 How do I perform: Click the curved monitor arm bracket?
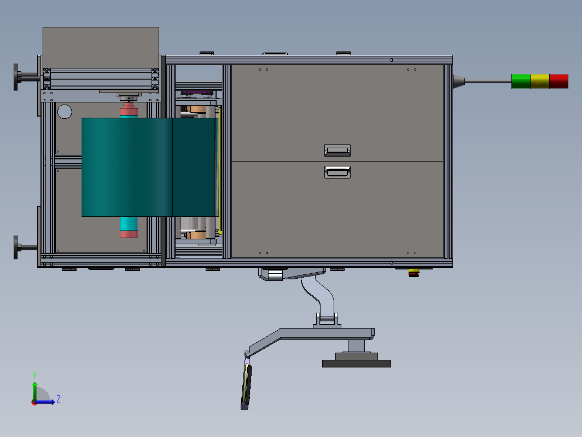pyautogui.click(x=320, y=294)
